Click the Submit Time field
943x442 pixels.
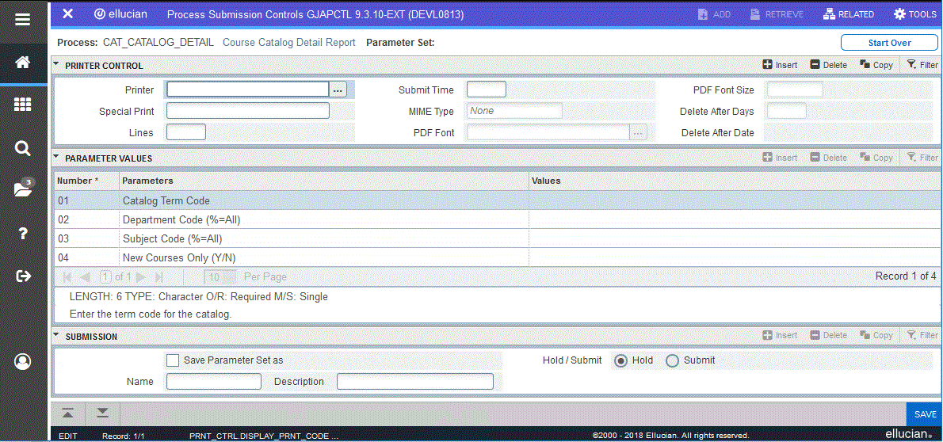[x=487, y=90]
